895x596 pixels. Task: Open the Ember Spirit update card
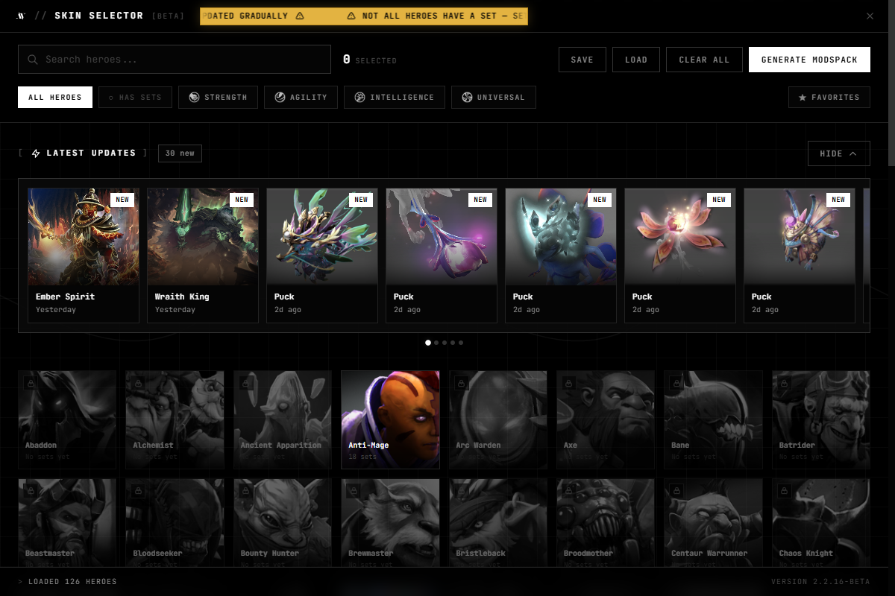tap(84, 256)
